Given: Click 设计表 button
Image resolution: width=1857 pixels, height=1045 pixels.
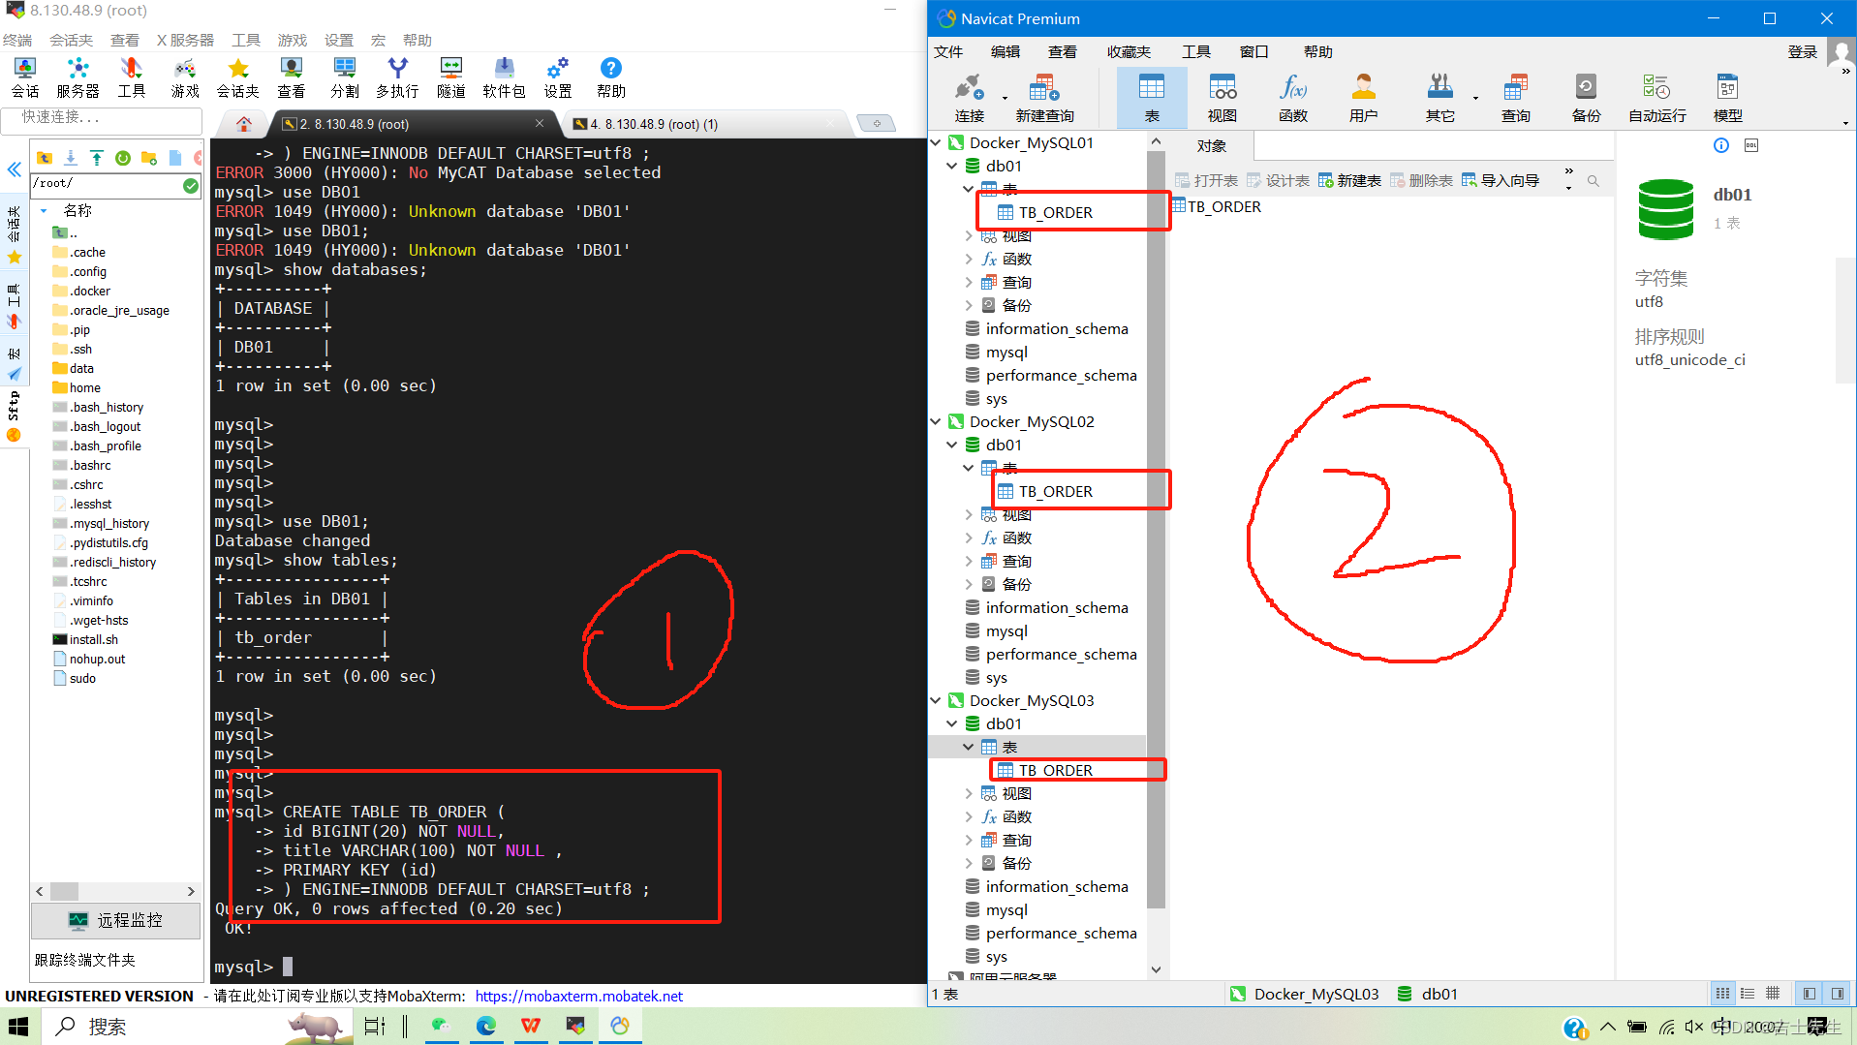Looking at the screenshot, I should (x=1278, y=181).
